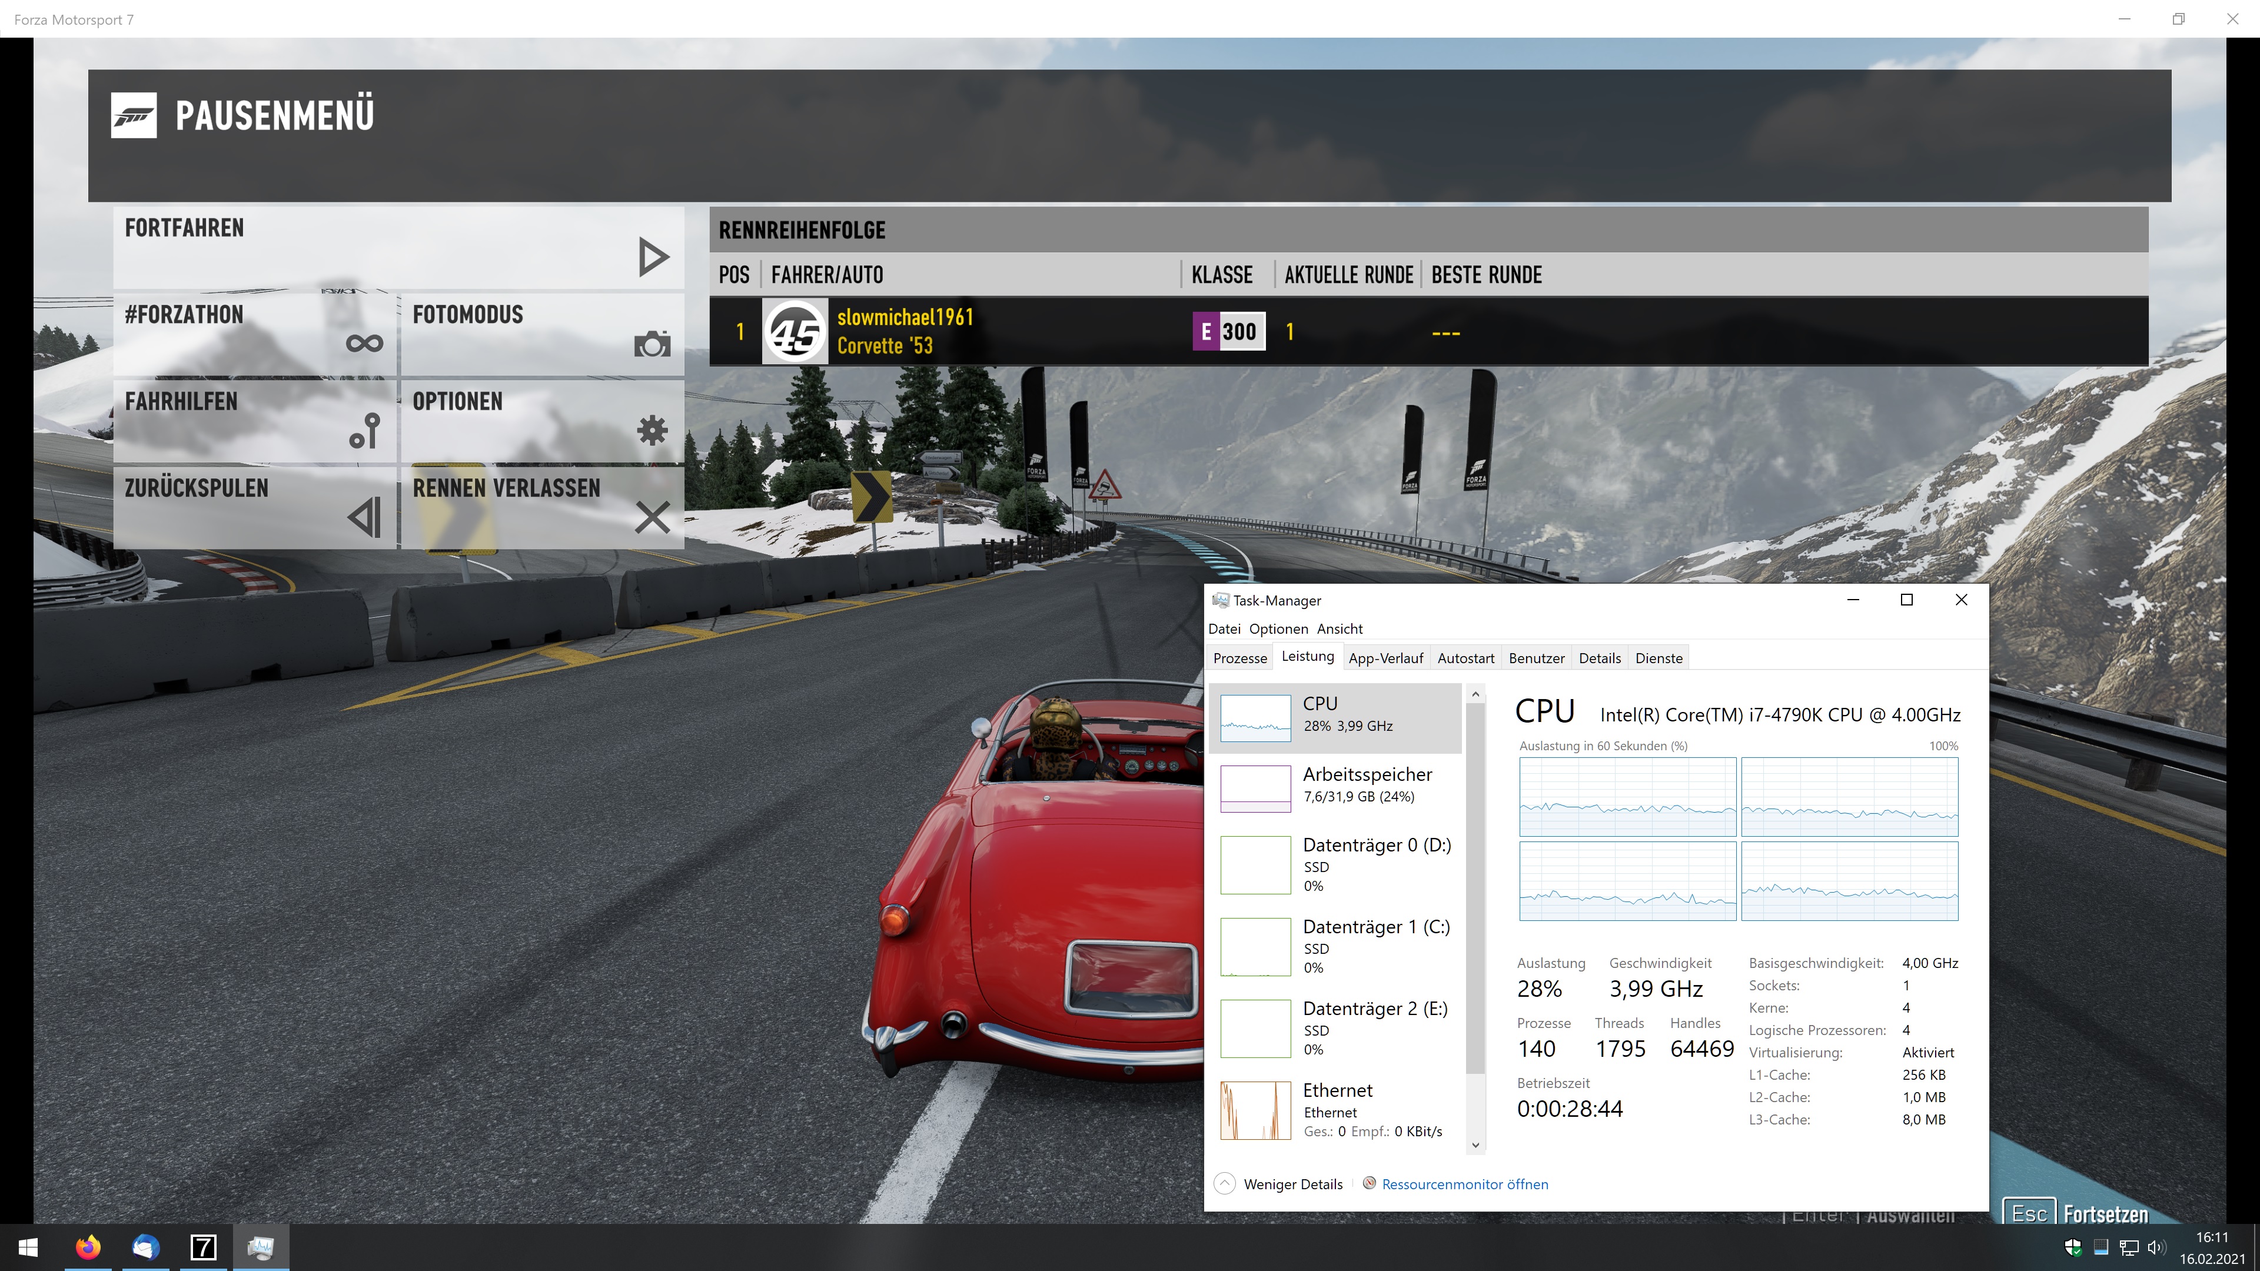Click the Fahrhilfen assist icon

coord(365,430)
